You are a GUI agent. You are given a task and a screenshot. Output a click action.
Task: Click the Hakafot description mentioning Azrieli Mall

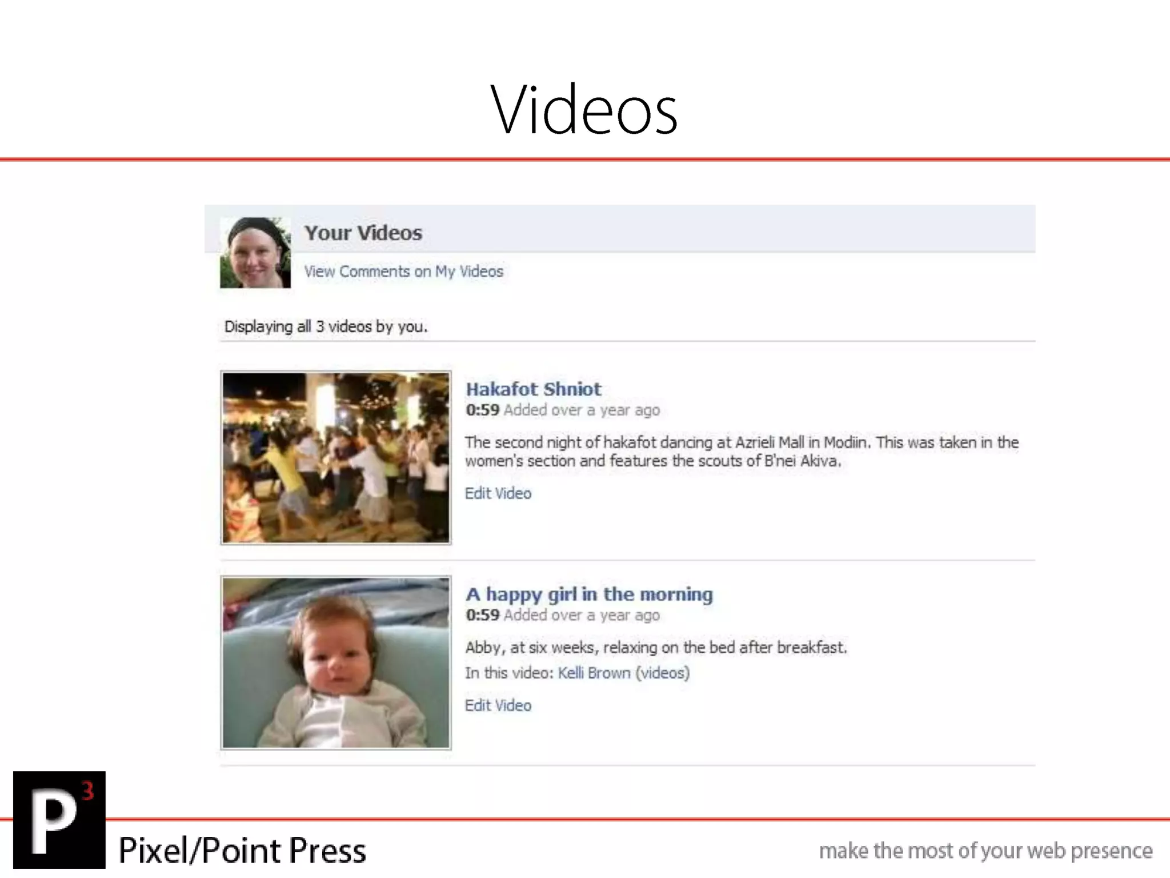point(742,452)
